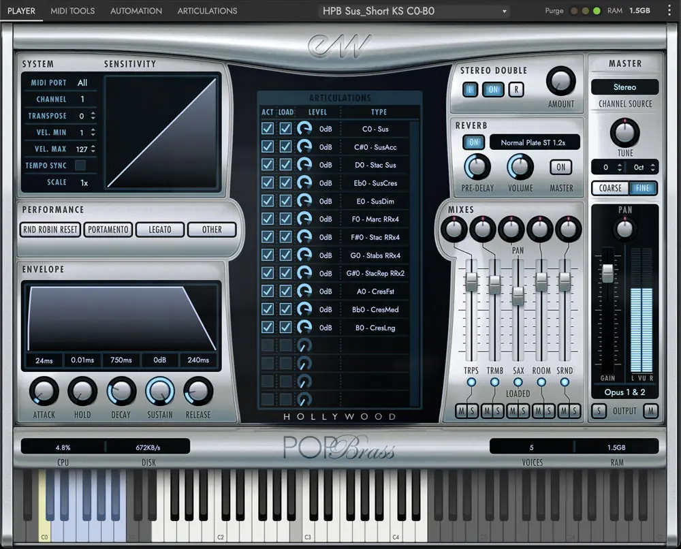Screen dimensions: 681x549
Task: Select FINE tuning mode
Action: 642,188
